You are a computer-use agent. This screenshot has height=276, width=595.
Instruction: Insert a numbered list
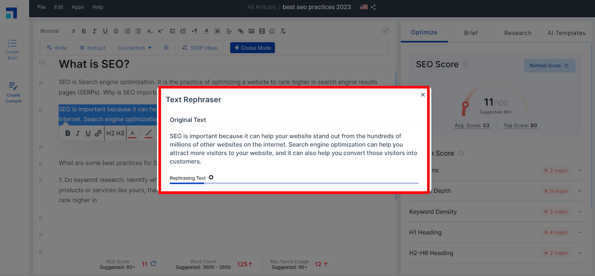pos(127,31)
